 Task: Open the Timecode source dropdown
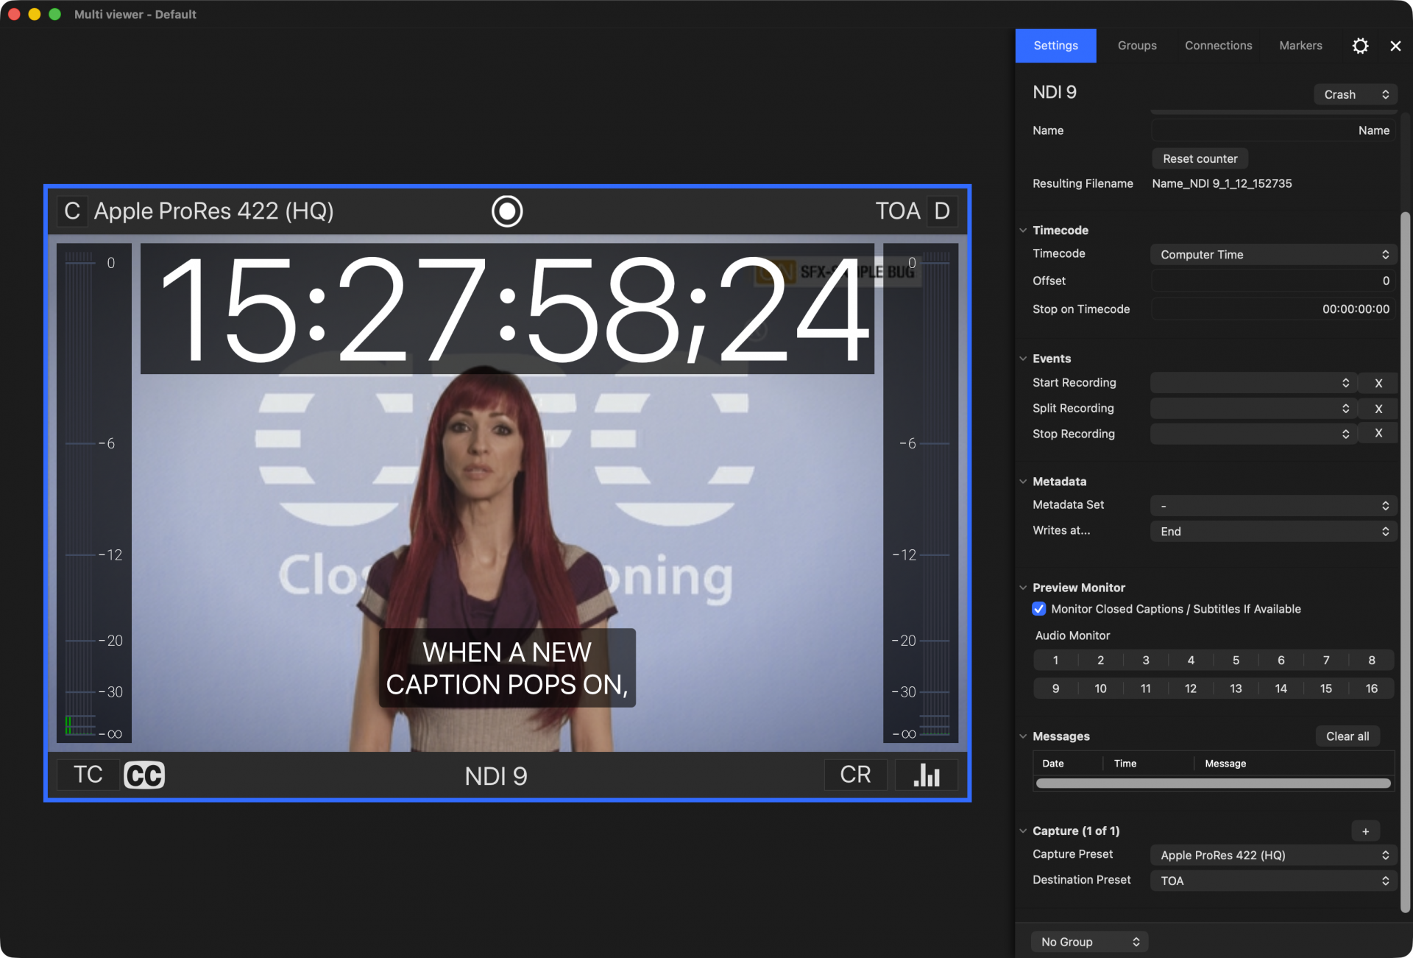pos(1273,255)
